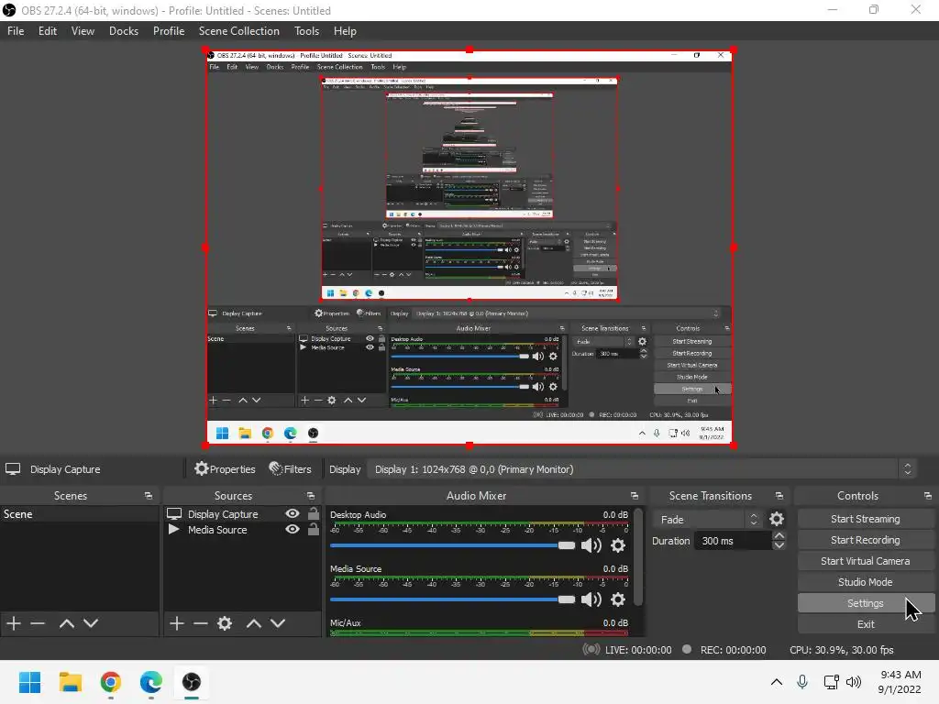Select Scene in Scenes list
Image resolution: width=939 pixels, height=704 pixels.
pos(79,513)
